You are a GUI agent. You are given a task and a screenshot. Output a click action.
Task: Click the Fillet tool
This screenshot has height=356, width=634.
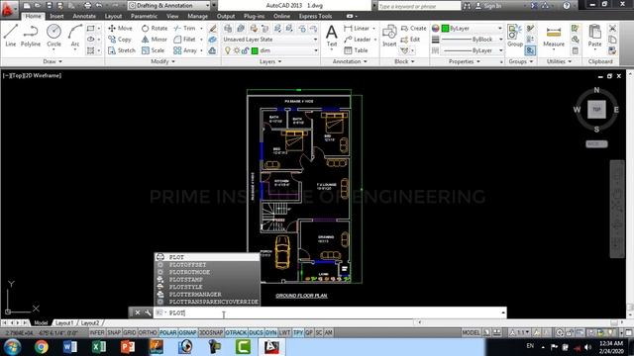(184, 40)
